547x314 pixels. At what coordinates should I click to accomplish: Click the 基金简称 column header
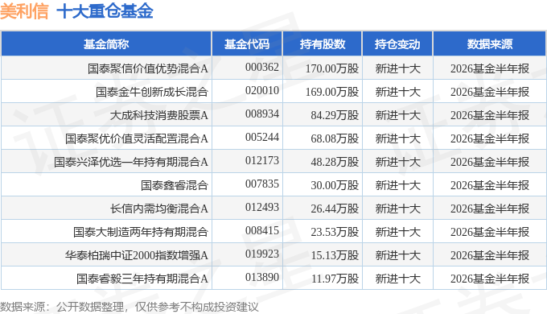pos(106,44)
